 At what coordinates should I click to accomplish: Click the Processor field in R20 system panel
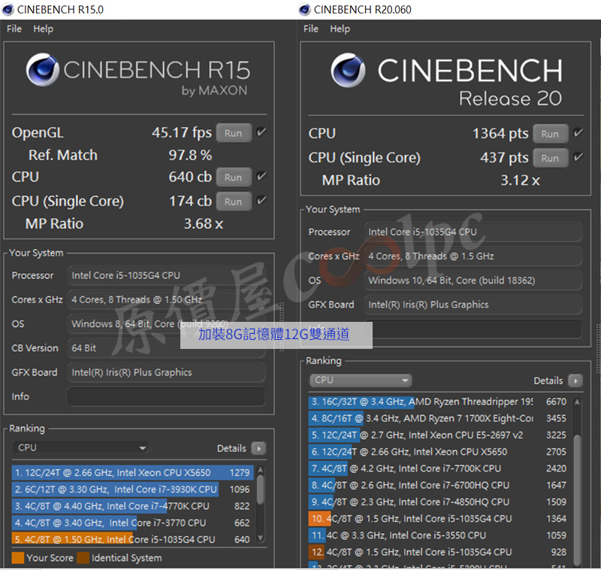click(473, 232)
